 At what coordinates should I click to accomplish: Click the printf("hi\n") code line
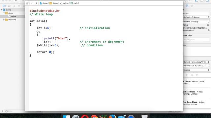57,38
